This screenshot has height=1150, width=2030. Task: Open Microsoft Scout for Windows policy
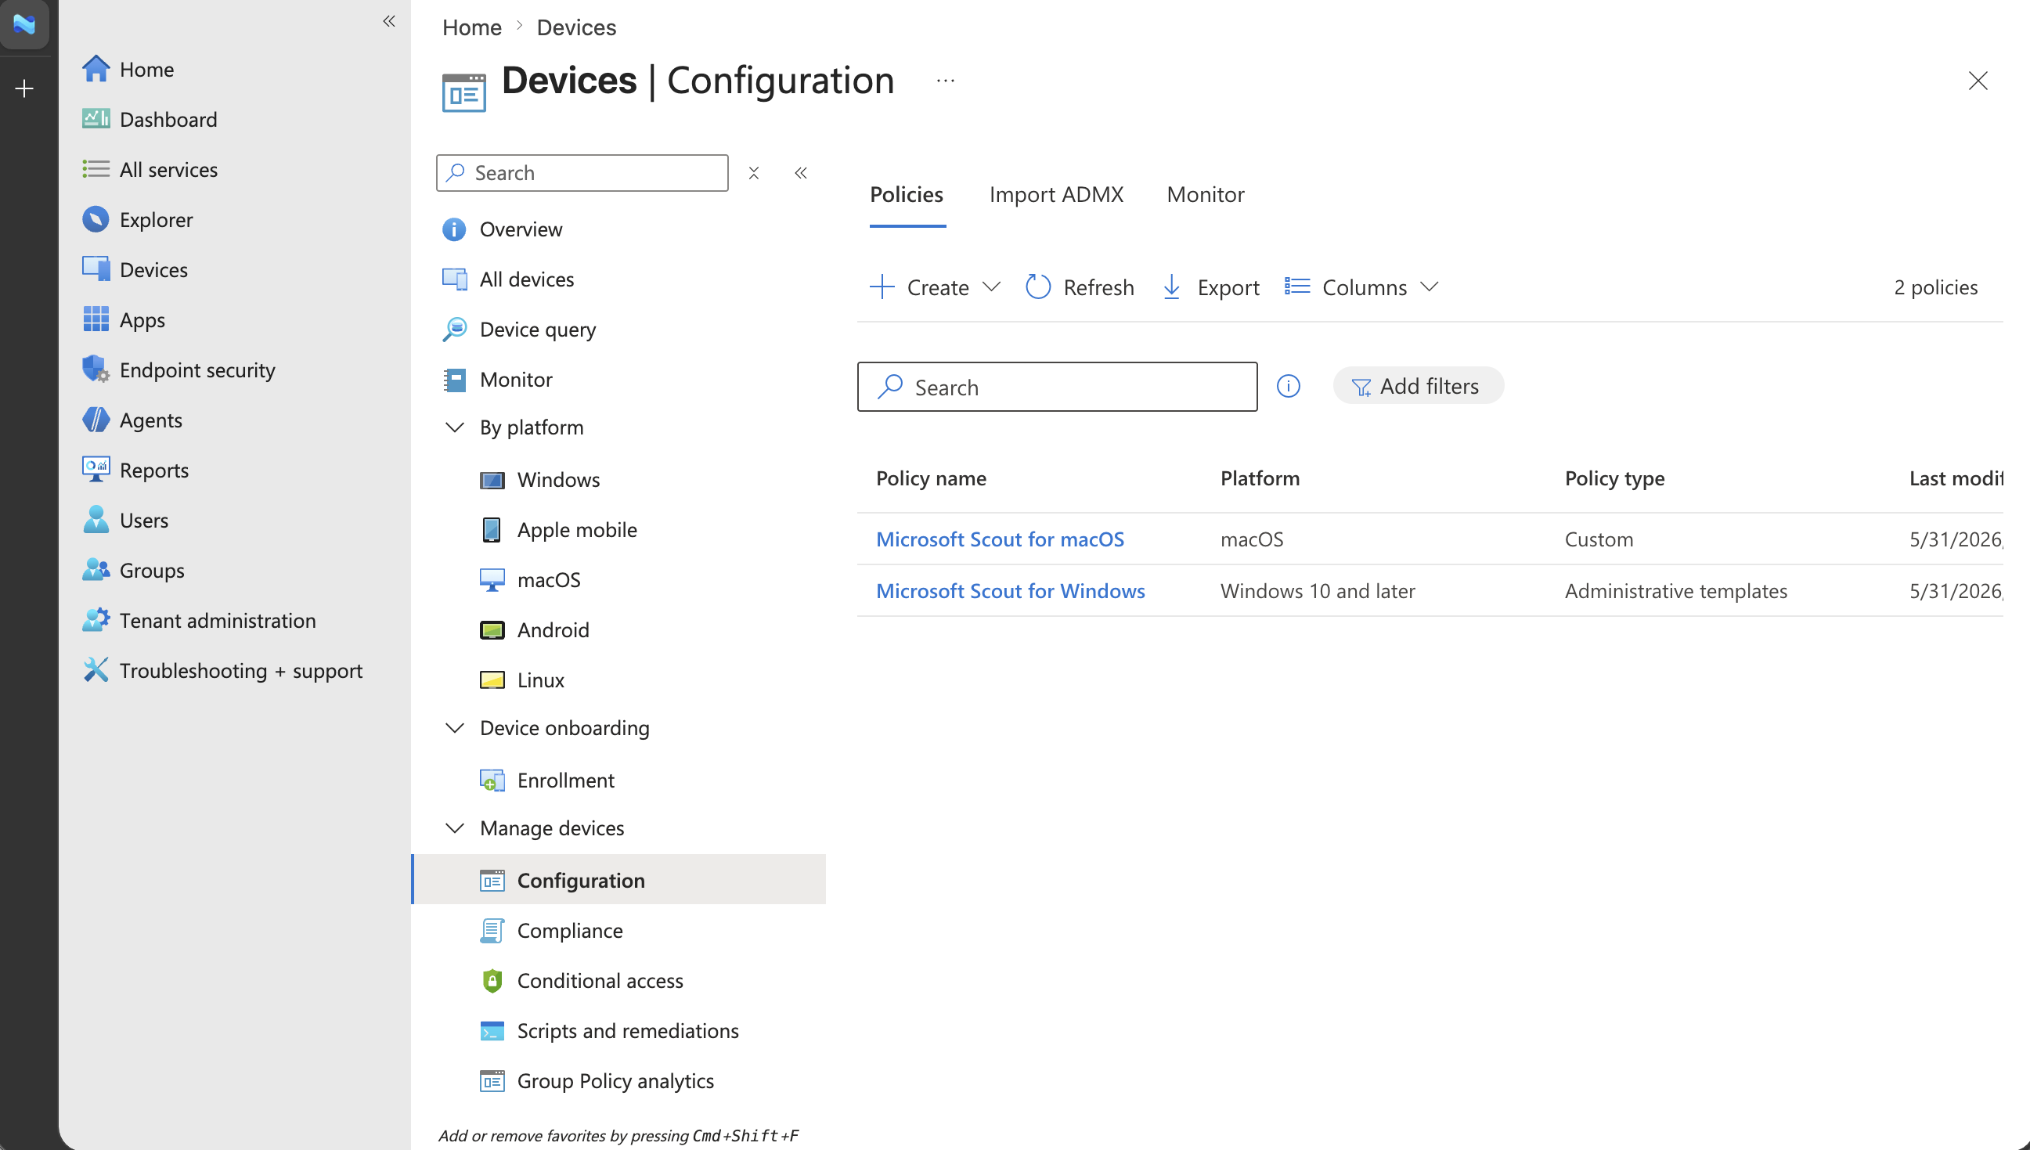pyautogui.click(x=1009, y=591)
